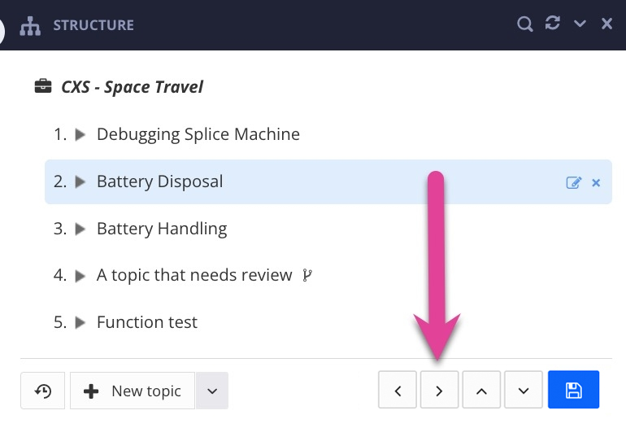626x428 pixels.
Task: Select A topic that needs review
Action: [x=194, y=275]
